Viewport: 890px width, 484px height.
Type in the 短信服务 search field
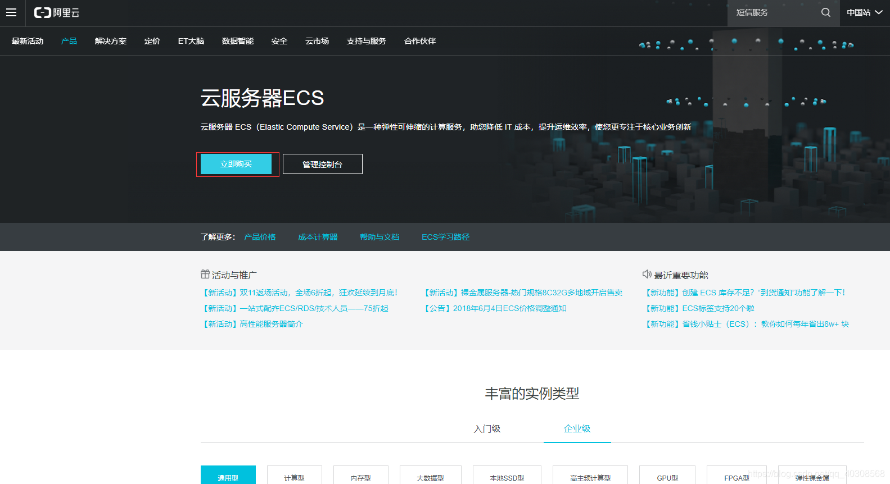click(773, 12)
